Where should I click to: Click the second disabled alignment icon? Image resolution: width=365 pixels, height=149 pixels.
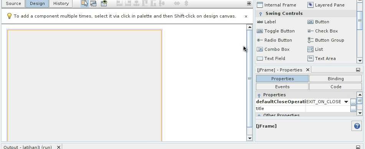[x=128, y=3]
